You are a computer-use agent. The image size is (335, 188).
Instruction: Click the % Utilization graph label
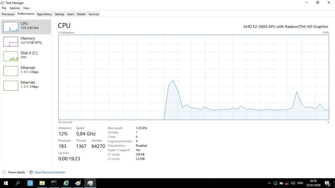66,33
